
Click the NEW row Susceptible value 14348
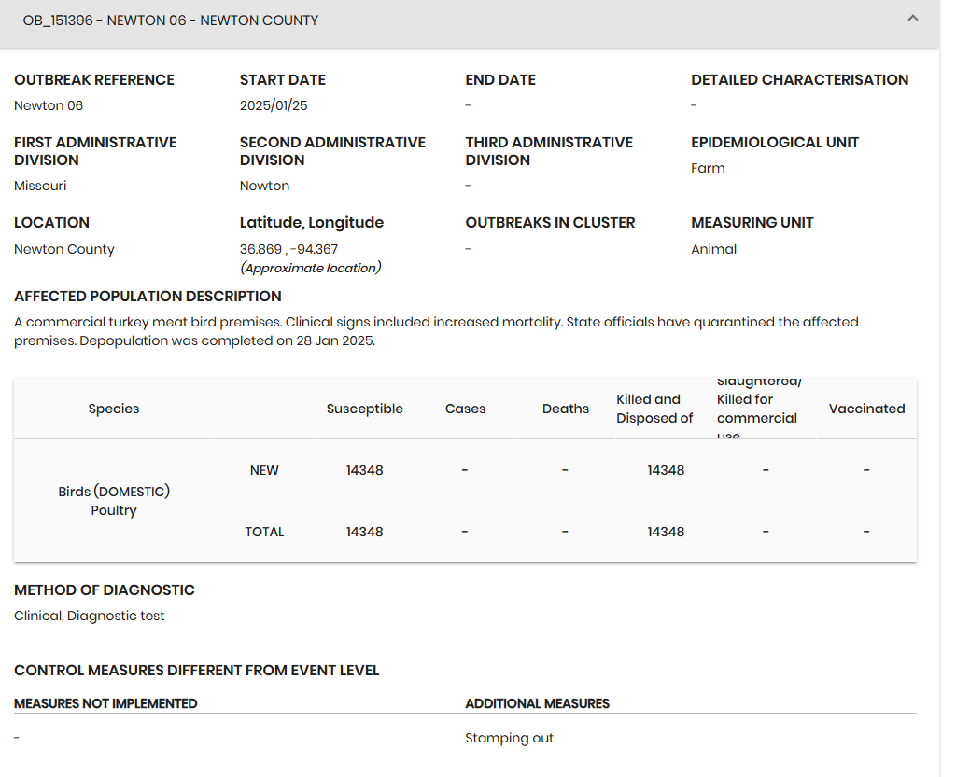coord(364,470)
